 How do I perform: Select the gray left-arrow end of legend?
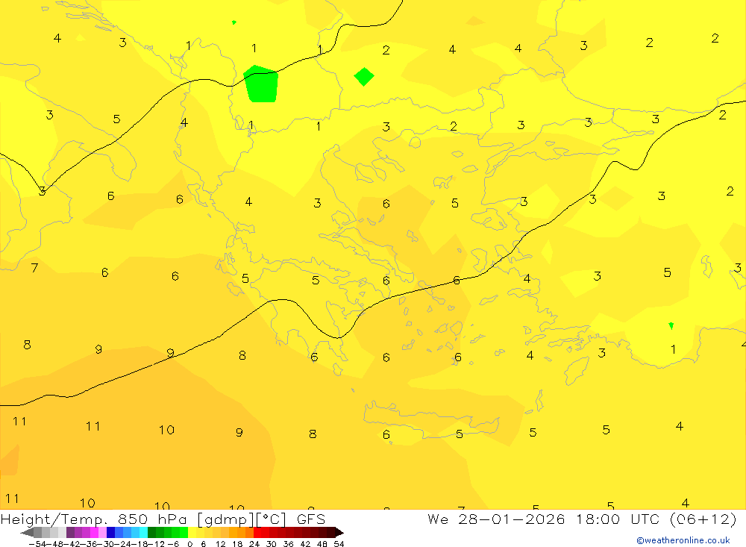pyautogui.click(x=27, y=532)
